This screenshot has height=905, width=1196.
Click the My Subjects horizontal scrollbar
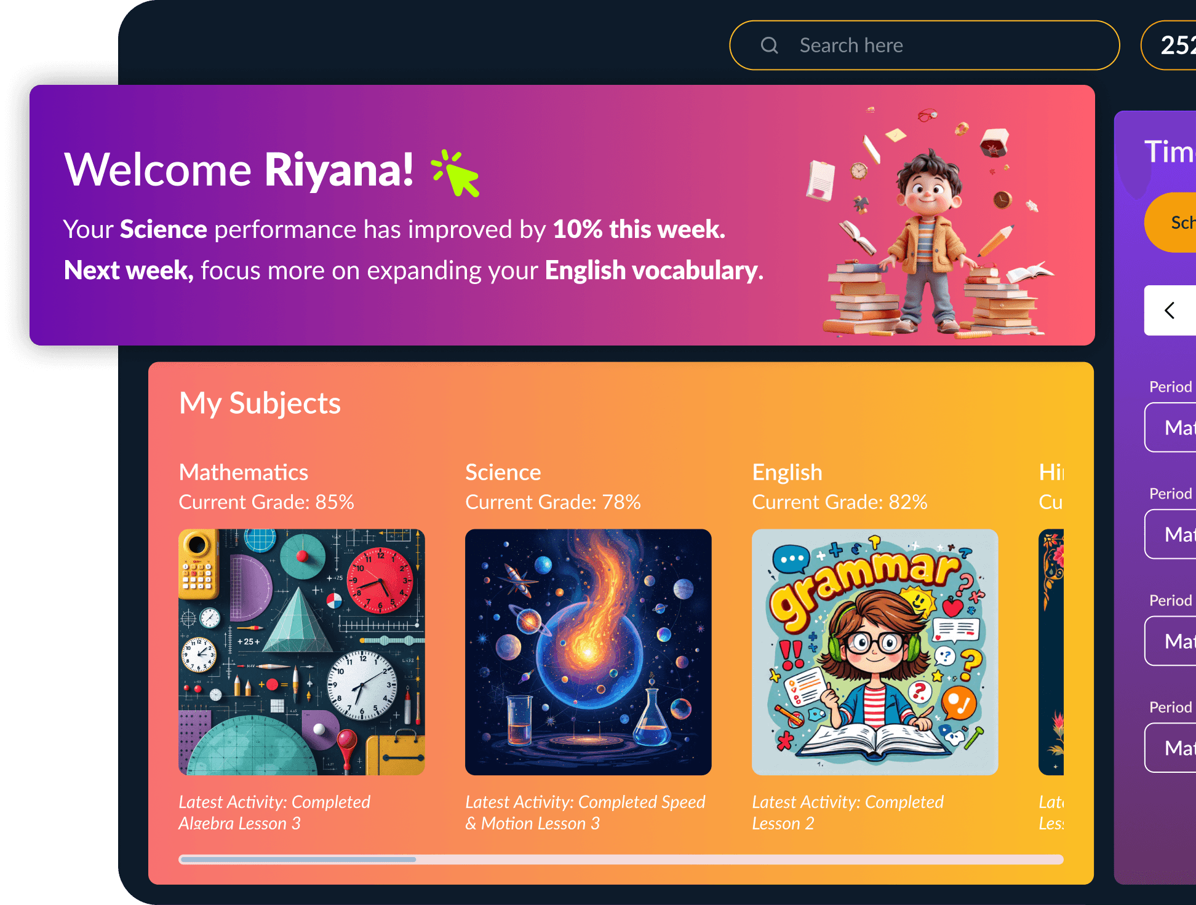pos(621,859)
